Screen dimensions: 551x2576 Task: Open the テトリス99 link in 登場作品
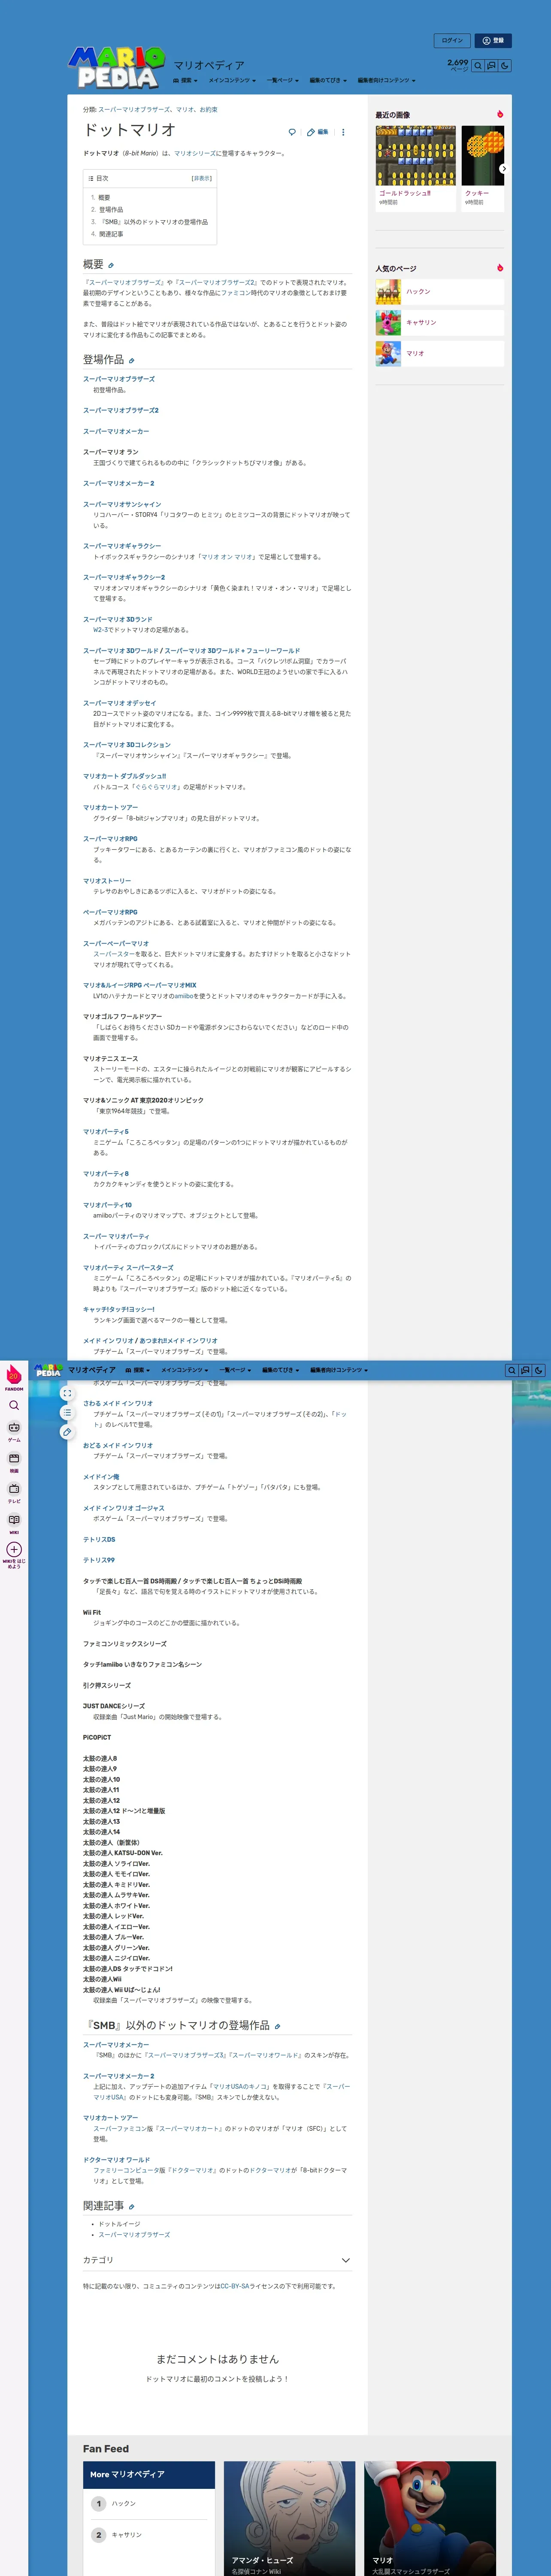pos(99,1560)
